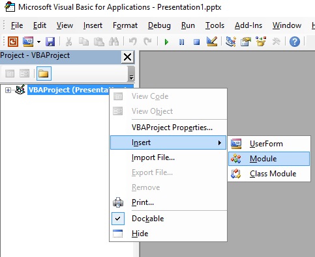Click View Code icon in Project pane

(10, 74)
